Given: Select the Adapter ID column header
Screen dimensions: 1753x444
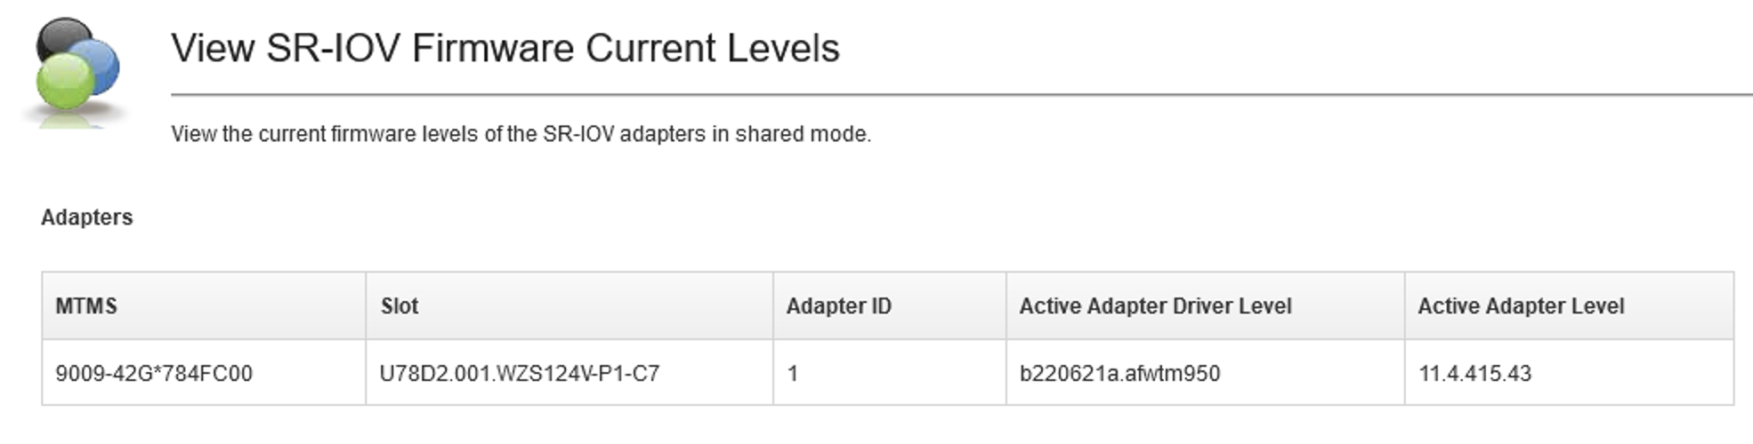Looking at the screenshot, I should tap(890, 305).
